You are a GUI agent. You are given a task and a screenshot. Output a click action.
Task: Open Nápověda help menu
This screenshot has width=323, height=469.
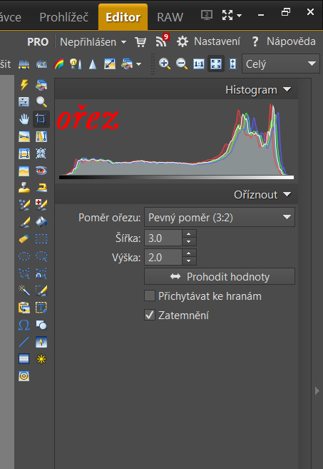coord(284,41)
